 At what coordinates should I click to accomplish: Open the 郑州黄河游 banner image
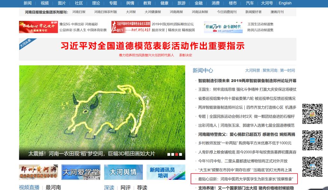[x=38, y=172]
